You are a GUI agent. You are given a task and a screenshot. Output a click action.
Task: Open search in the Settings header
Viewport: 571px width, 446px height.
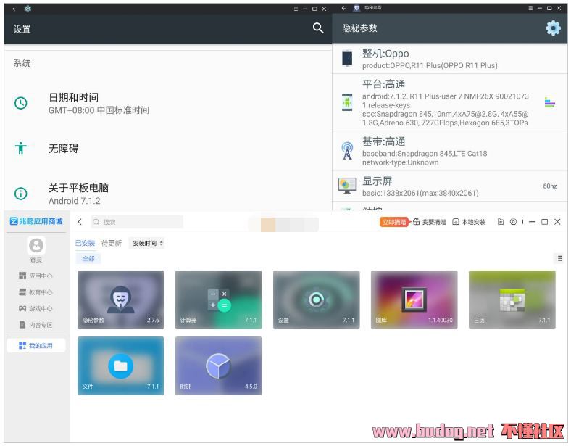pos(318,28)
